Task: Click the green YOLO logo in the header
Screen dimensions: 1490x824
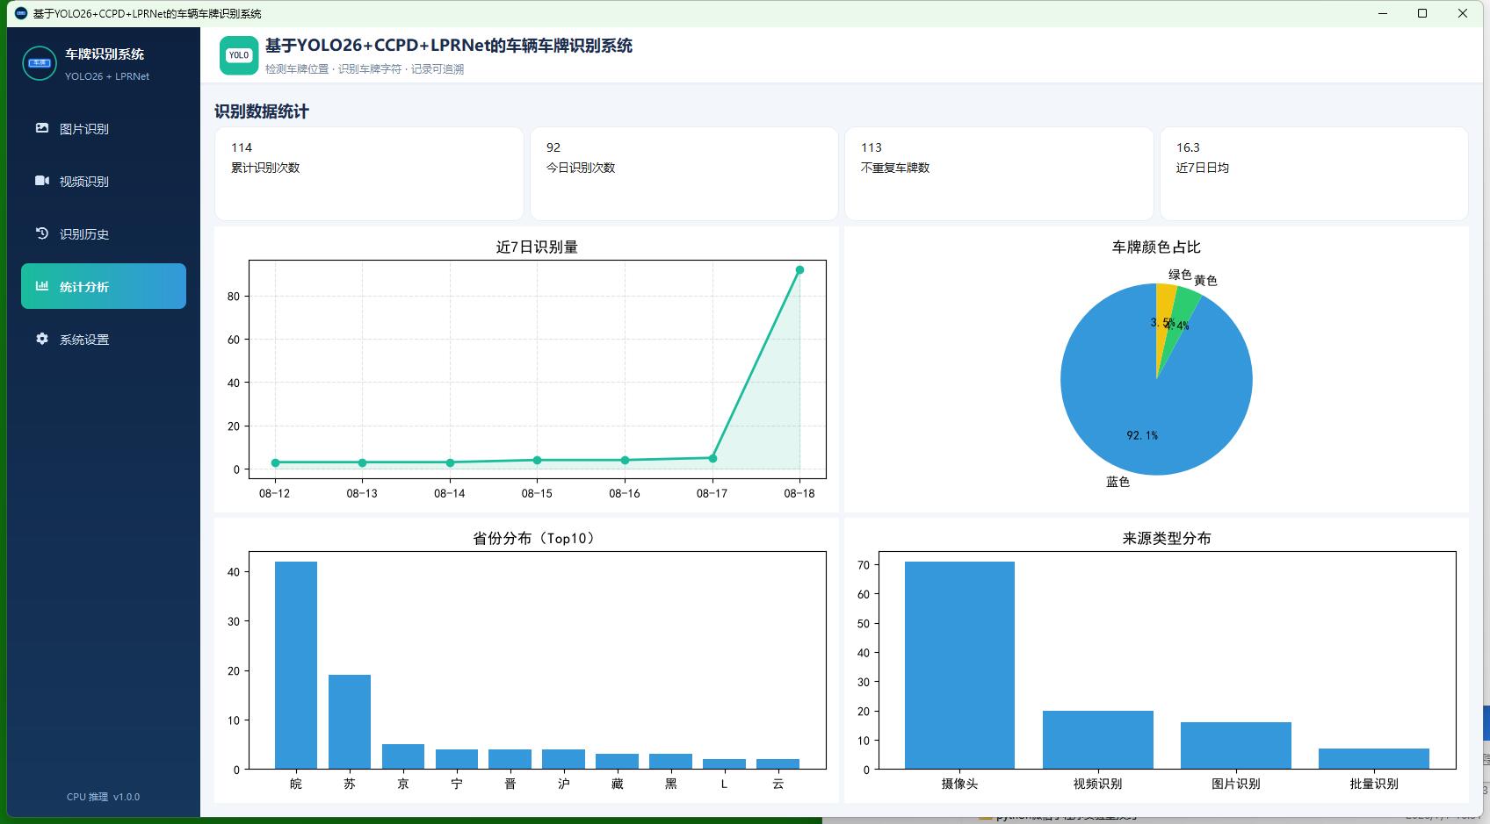Action: [x=239, y=55]
